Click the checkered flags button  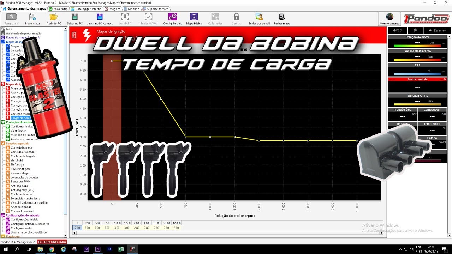(415, 30)
